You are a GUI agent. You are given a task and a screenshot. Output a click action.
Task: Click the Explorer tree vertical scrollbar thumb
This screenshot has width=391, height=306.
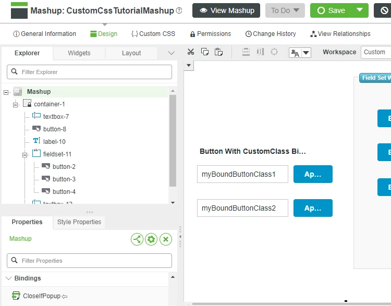click(173, 141)
